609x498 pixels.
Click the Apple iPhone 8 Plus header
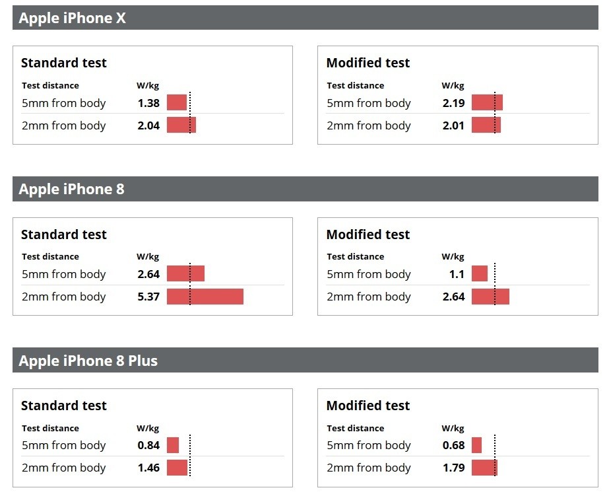[x=88, y=361]
